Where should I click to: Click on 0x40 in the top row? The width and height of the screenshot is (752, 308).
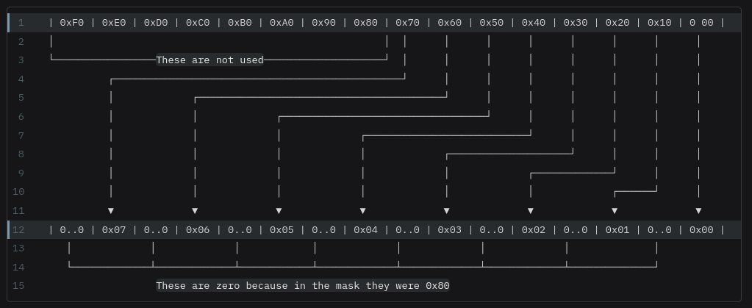tap(533, 23)
